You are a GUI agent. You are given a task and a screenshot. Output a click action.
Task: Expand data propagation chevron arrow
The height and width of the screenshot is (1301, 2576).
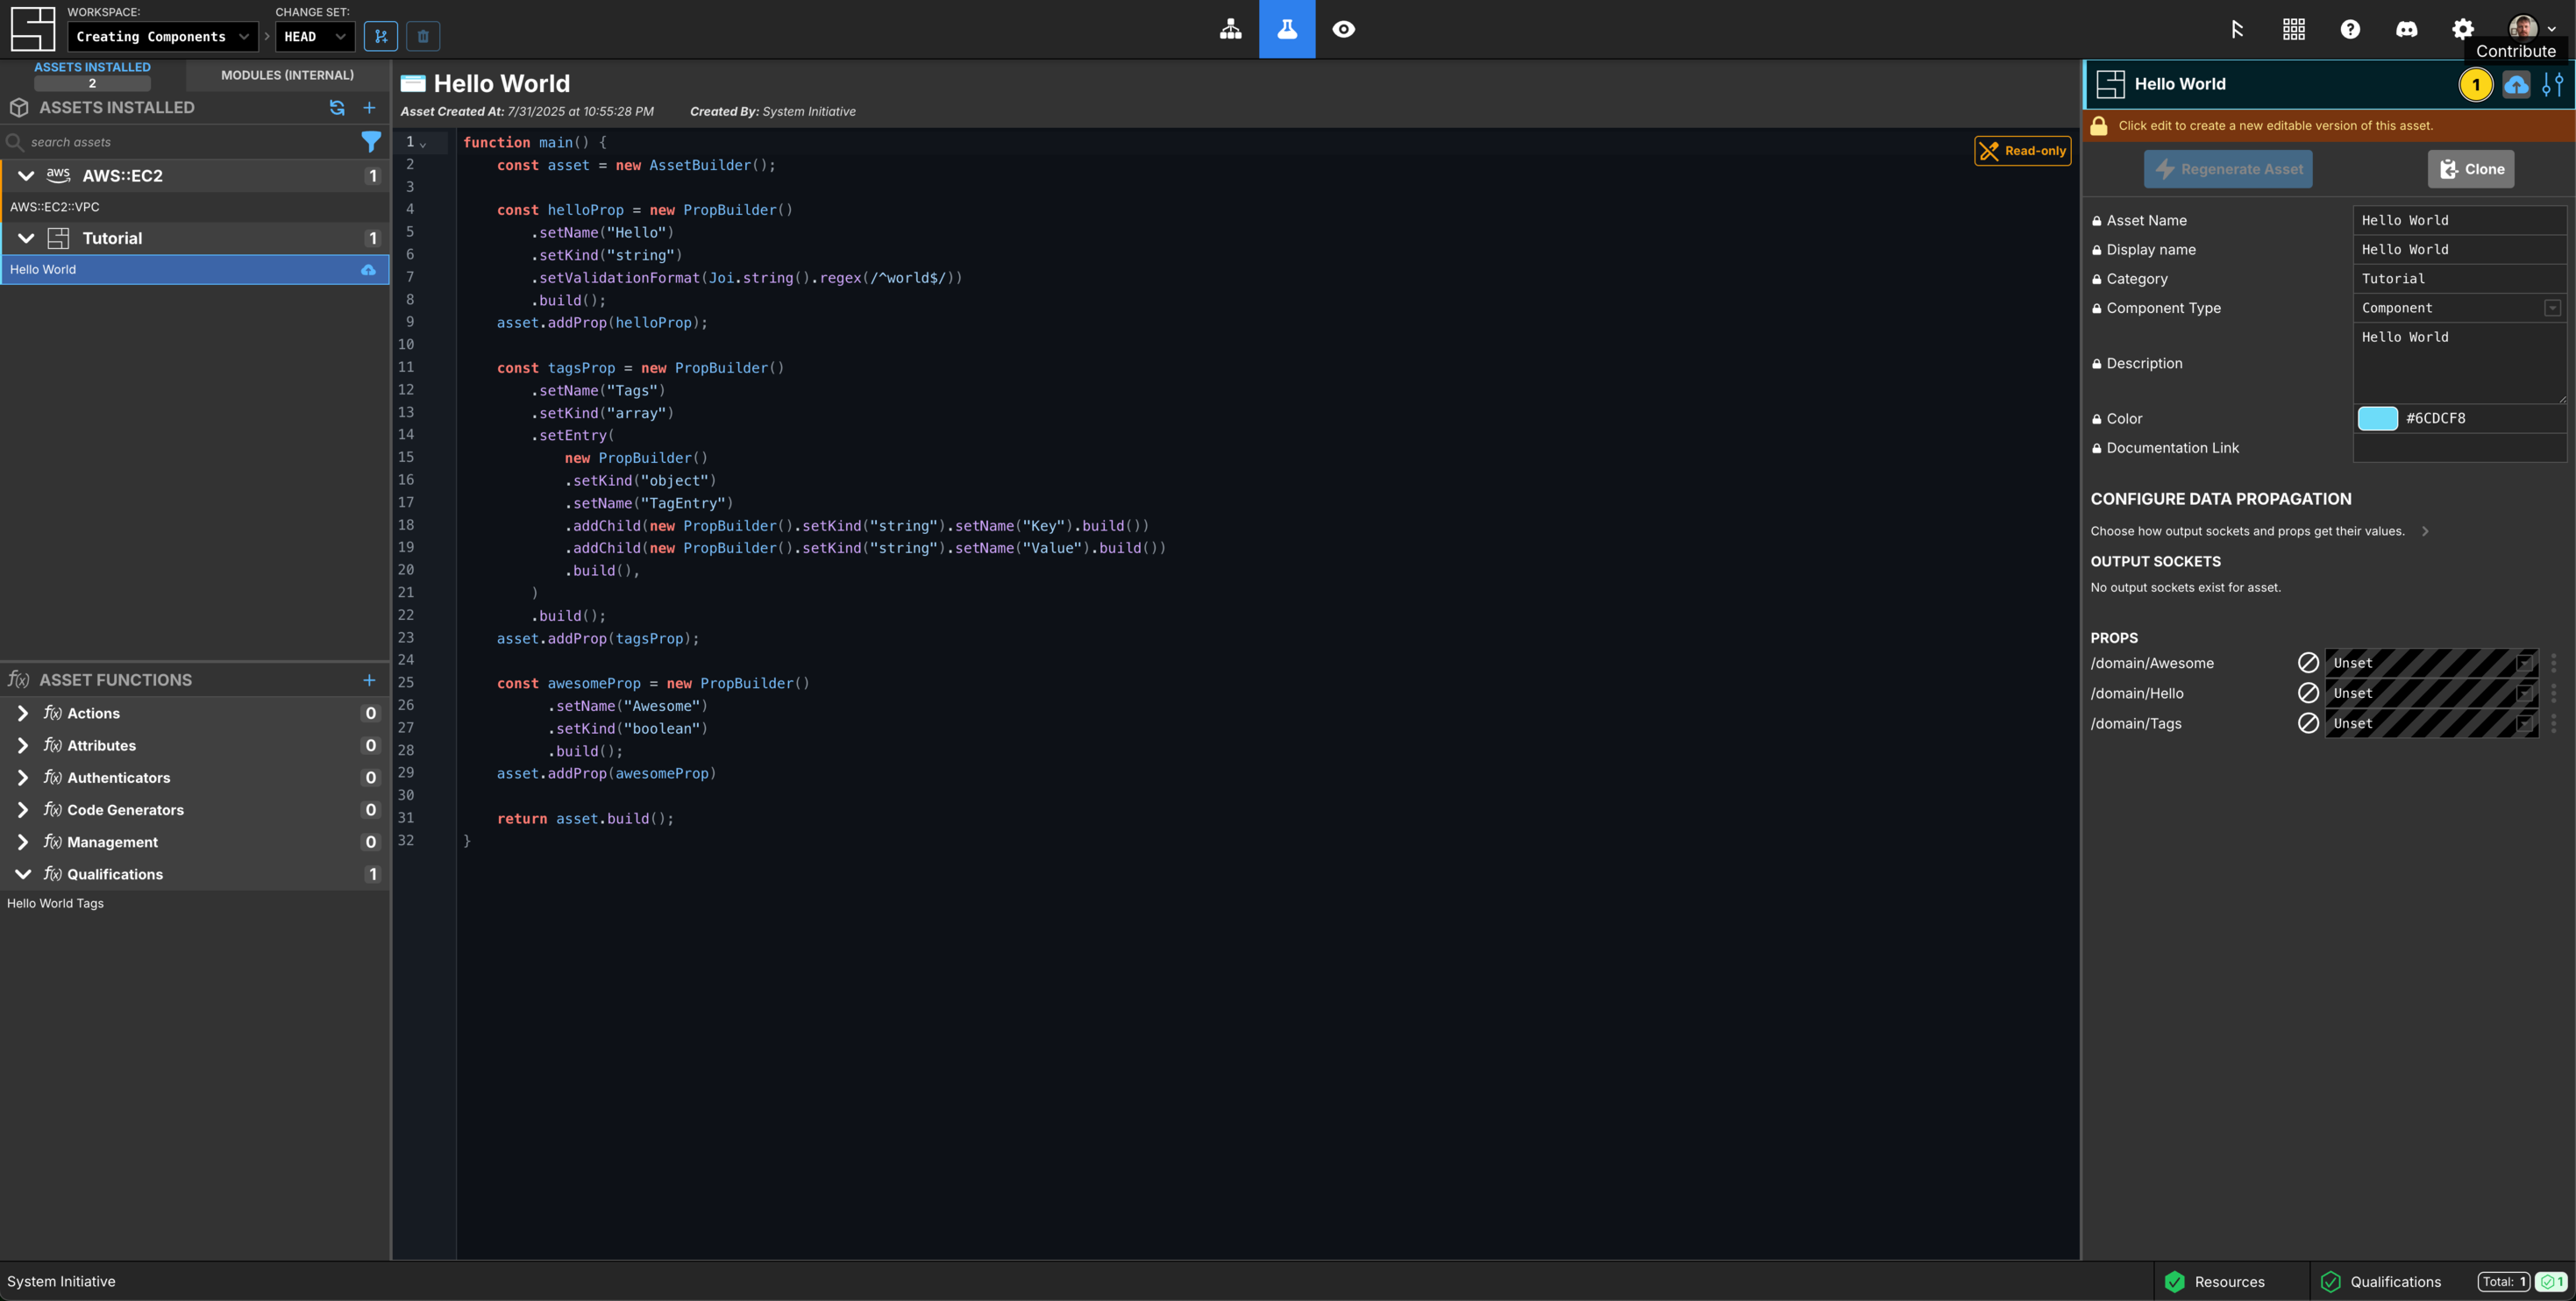coord(2425,531)
